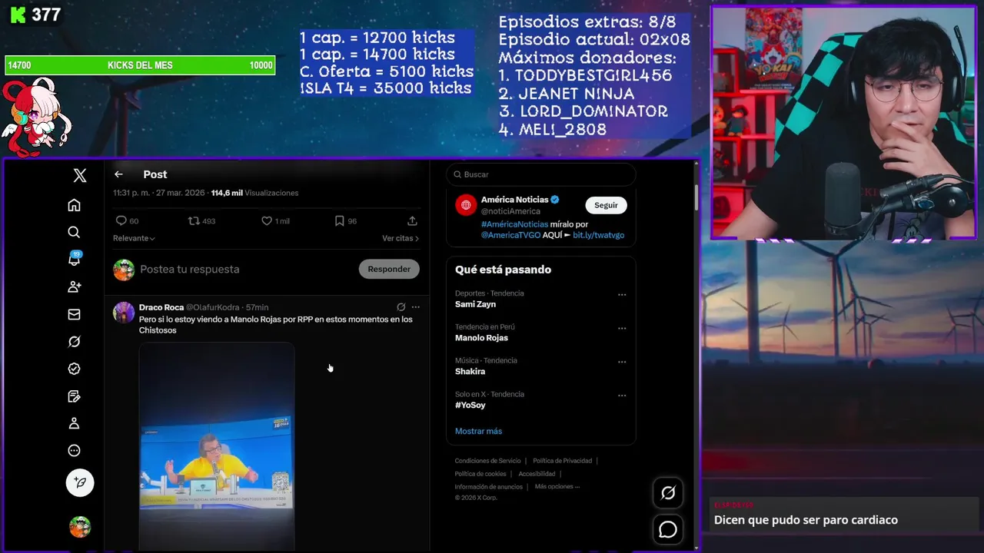Open Información de anuncios footer link

click(x=489, y=486)
